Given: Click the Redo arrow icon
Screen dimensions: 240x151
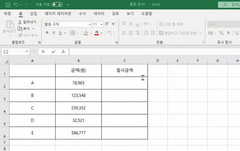Looking at the screenshot, I should (27, 4).
